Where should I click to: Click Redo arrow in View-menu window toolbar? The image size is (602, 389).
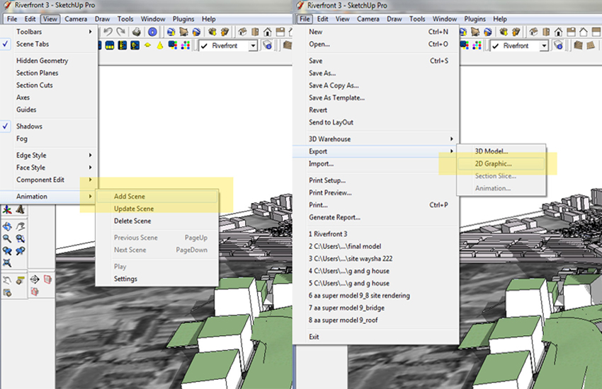121,32
